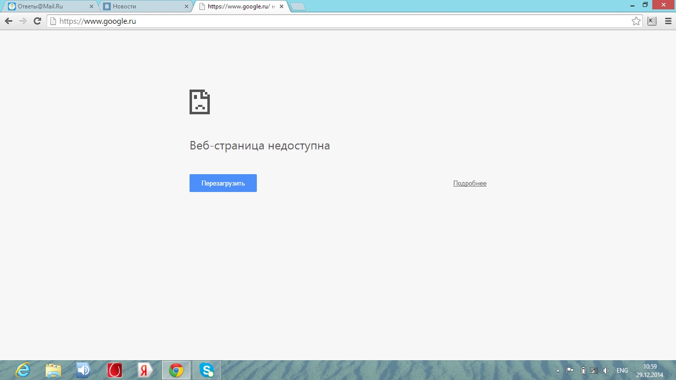Click the battery tray icon
The height and width of the screenshot is (380, 676).
[x=583, y=371]
